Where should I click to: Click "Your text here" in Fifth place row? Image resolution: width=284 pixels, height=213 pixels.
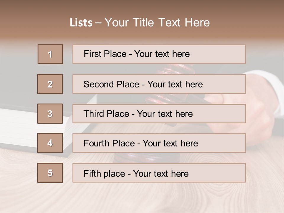(161, 173)
